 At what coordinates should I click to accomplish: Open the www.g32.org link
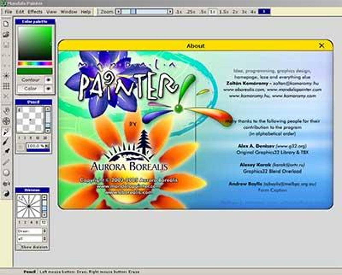coord(291,146)
